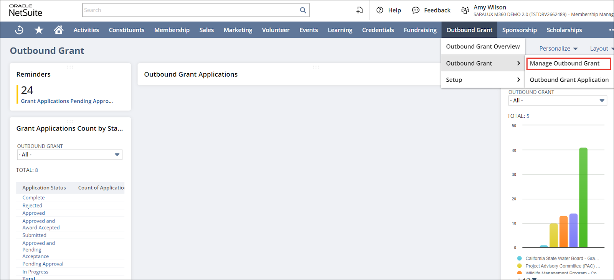Click the Create New icon beside search
This screenshot has height=280, width=614.
click(x=359, y=10)
